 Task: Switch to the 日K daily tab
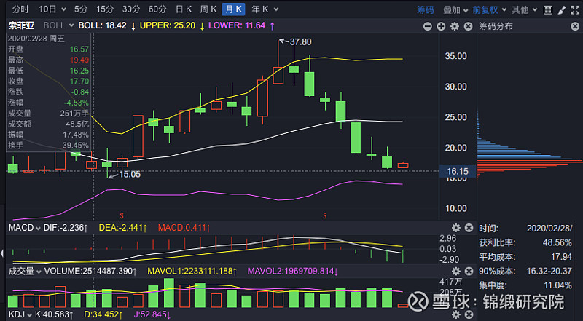tap(184, 9)
